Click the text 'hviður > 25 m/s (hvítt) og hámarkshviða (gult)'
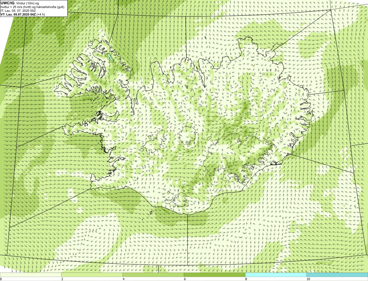Image resolution: width=368 pixels, height=281 pixels. (x=32, y=7)
